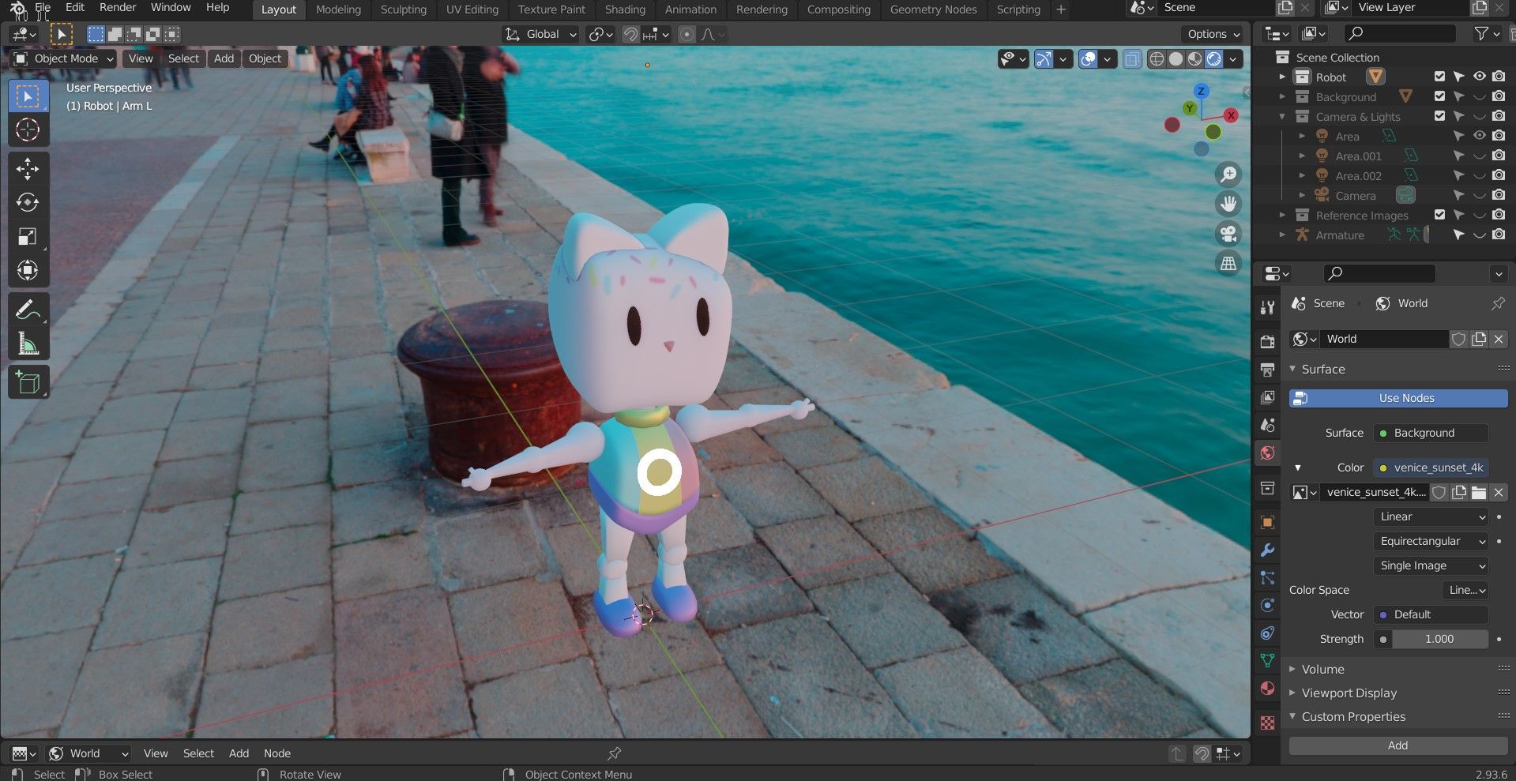The image size is (1516, 781).
Task: Open the Render menu
Action: coord(118,8)
